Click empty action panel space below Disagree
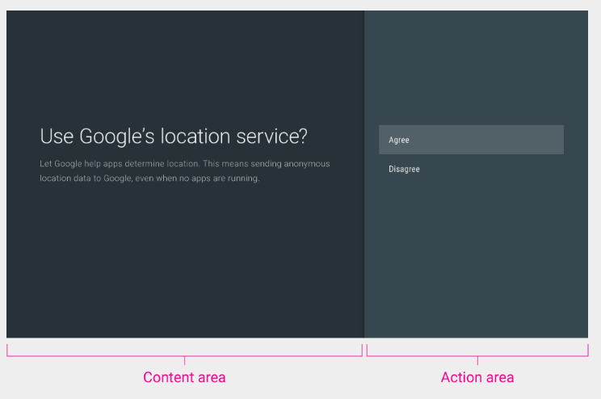The height and width of the screenshot is (399, 601). click(x=477, y=258)
